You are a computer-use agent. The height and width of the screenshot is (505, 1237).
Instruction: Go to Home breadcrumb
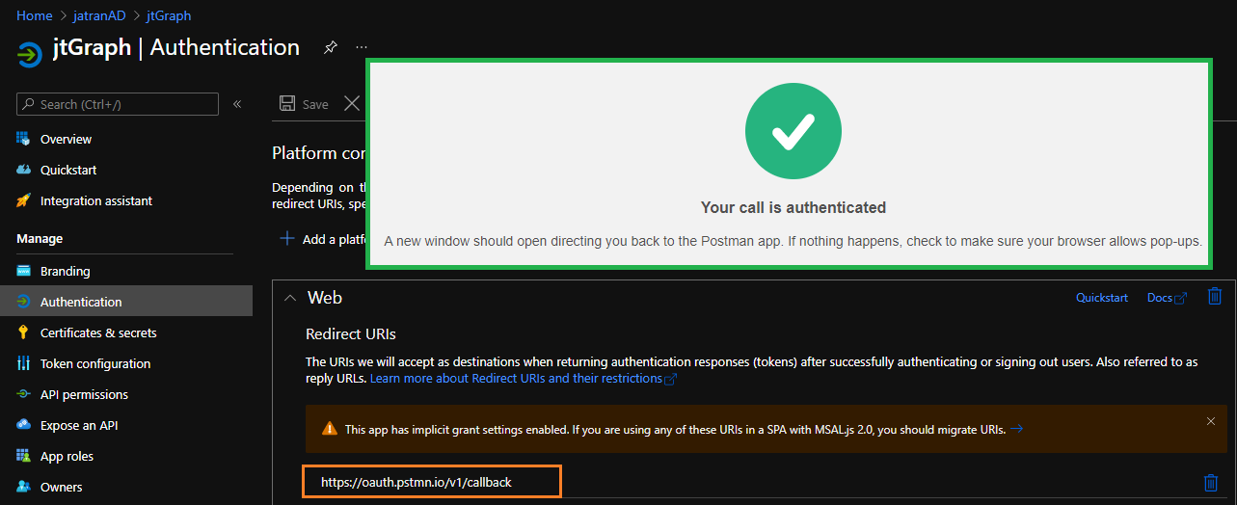(x=35, y=15)
